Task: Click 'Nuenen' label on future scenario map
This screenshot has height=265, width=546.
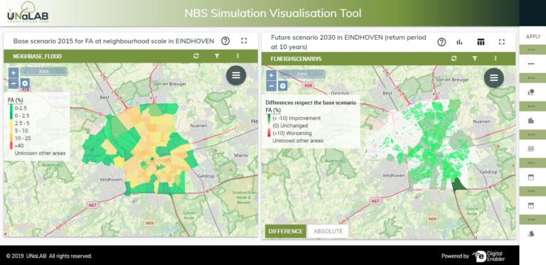Action: click(481, 122)
